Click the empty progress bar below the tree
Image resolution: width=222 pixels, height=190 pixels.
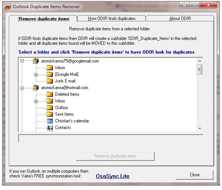pos(111,138)
